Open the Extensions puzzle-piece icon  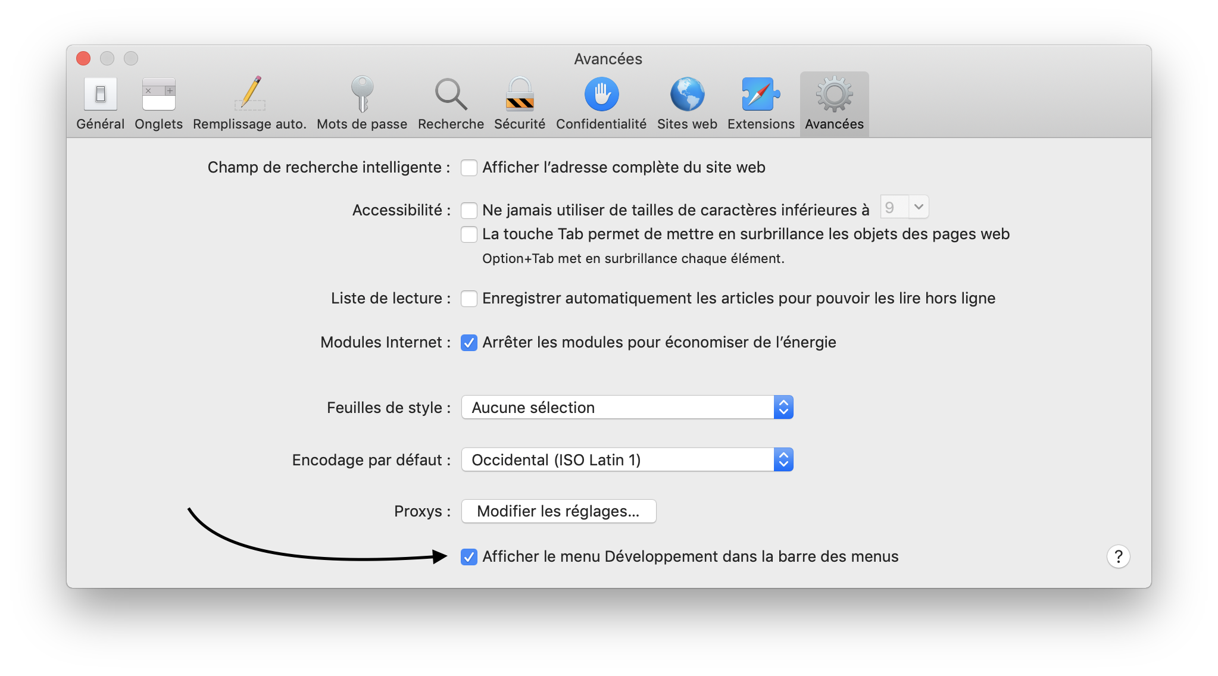761,95
